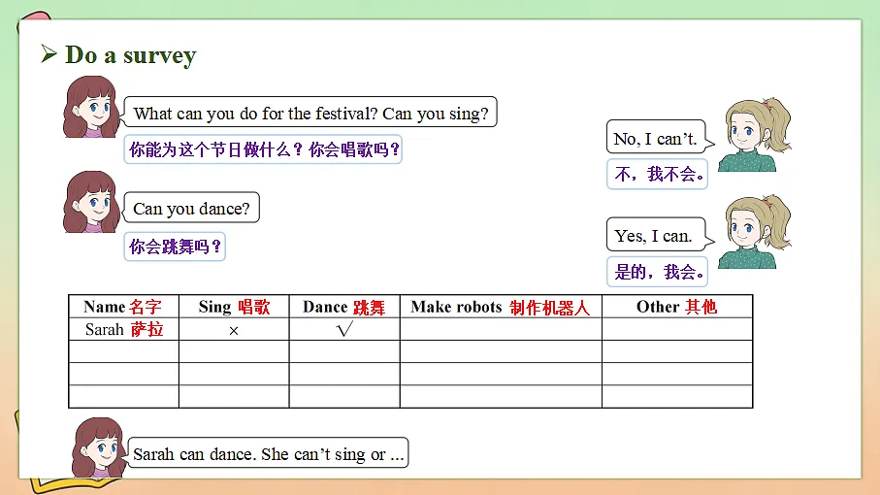Screen dimensions: 880x495
Task: Click the 'Make robots 制作机器人' table header
Action: pyautogui.click(x=502, y=307)
